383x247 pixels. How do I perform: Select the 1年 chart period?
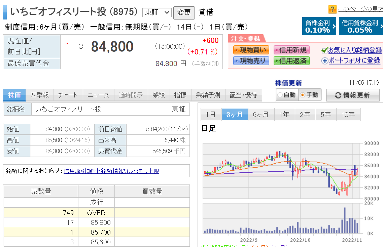pos(285,115)
